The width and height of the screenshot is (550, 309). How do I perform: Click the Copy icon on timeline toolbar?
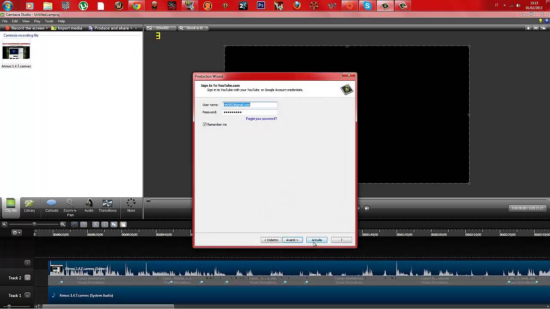(114, 224)
